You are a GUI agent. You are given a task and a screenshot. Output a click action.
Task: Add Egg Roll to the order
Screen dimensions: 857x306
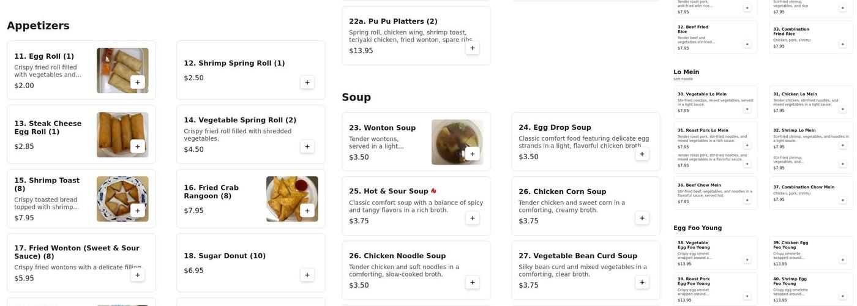click(x=137, y=82)
